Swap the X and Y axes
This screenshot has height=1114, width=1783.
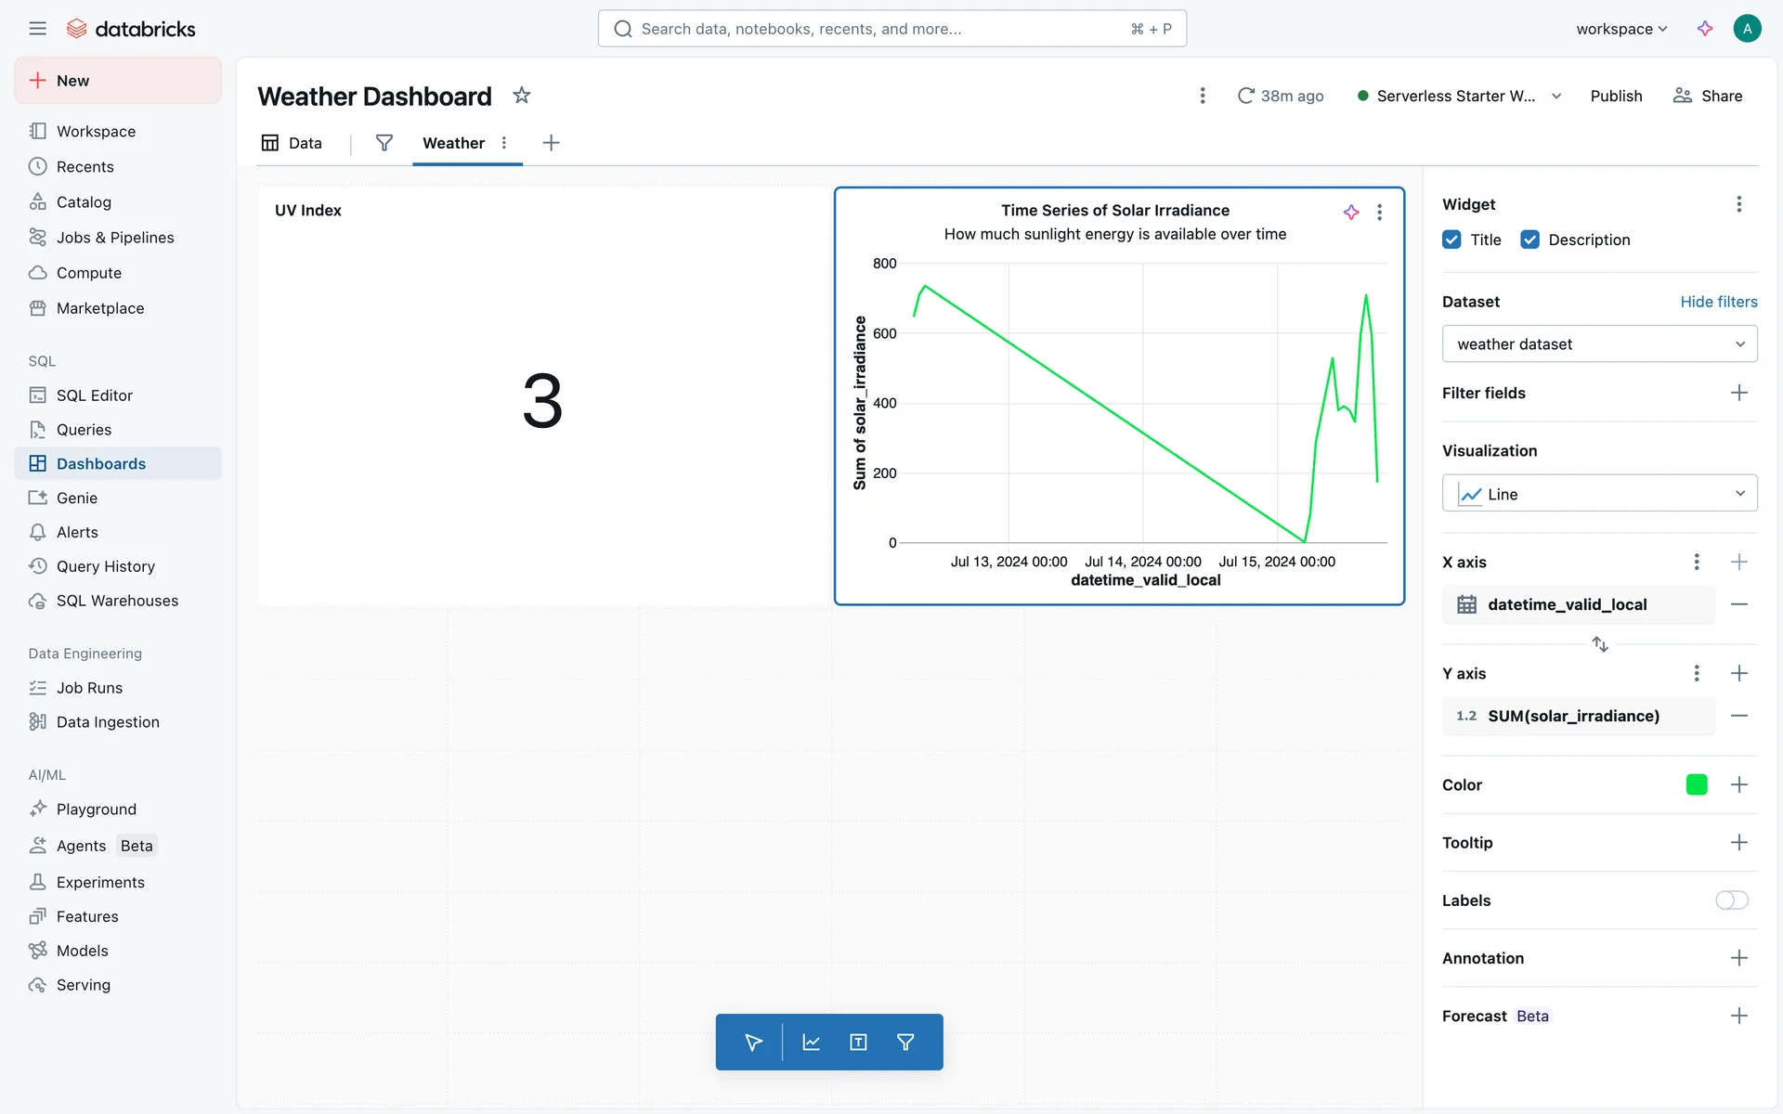pyautogui.click(x=1599, y=643)
